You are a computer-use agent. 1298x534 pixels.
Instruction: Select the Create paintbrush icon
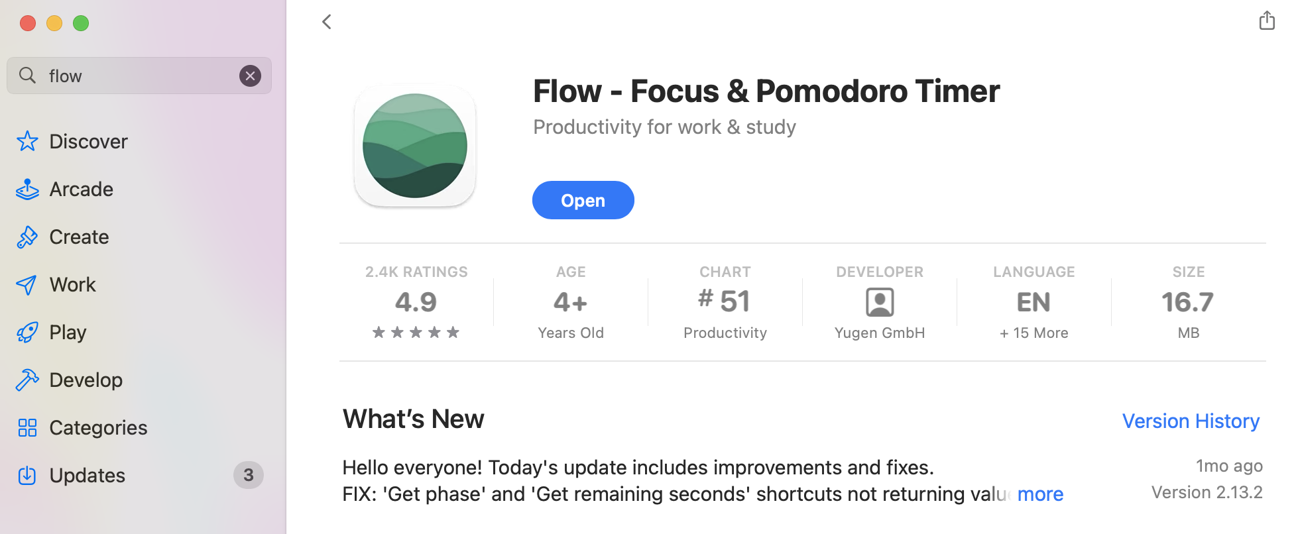(x=27, y=237)
